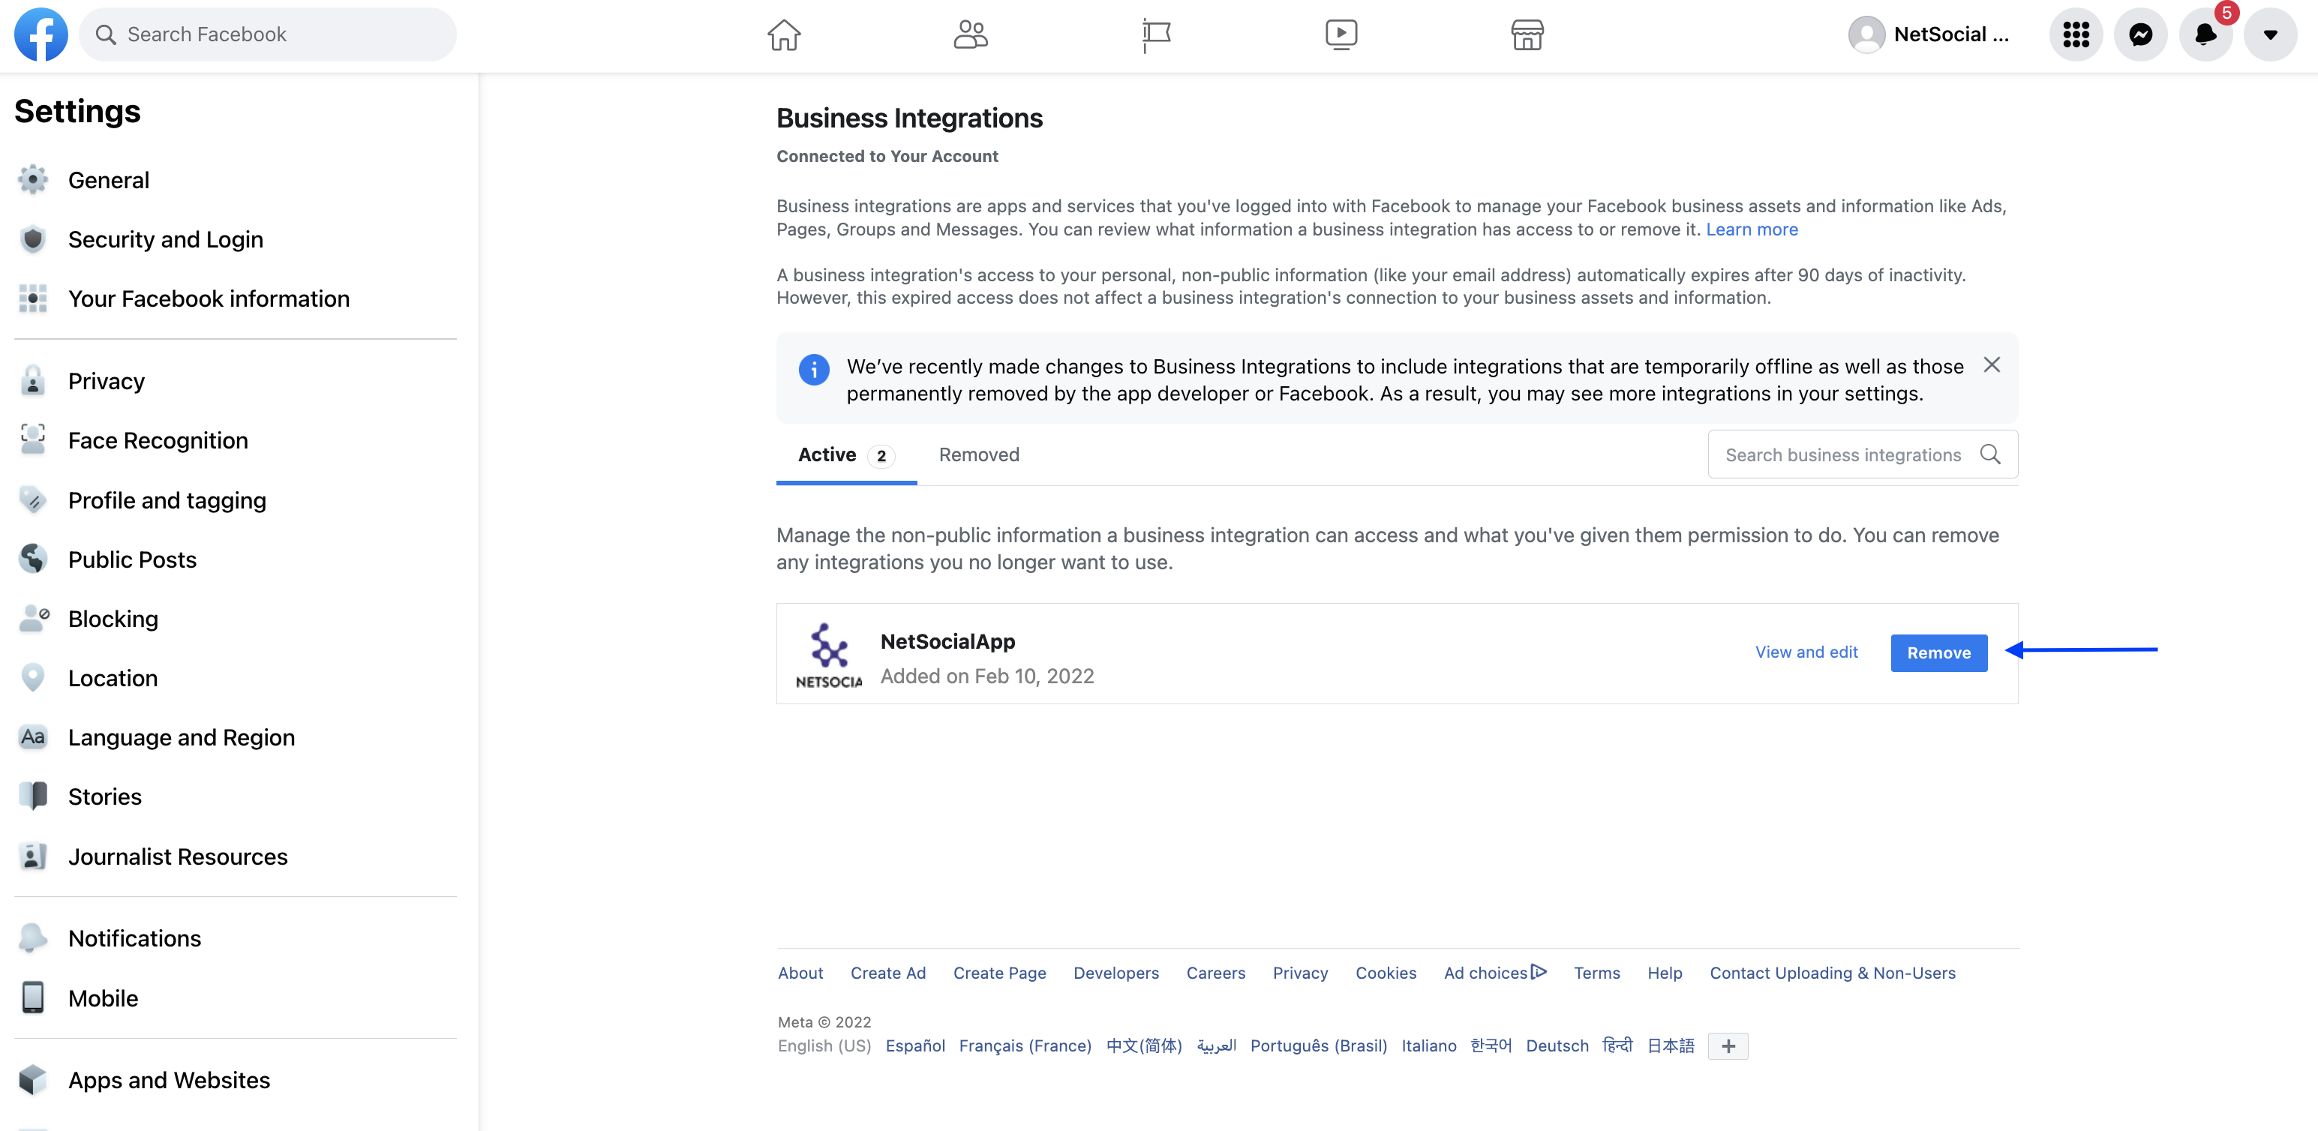Open the notifications bell icon
2318x1131 pixels.
click(2205, 35)
